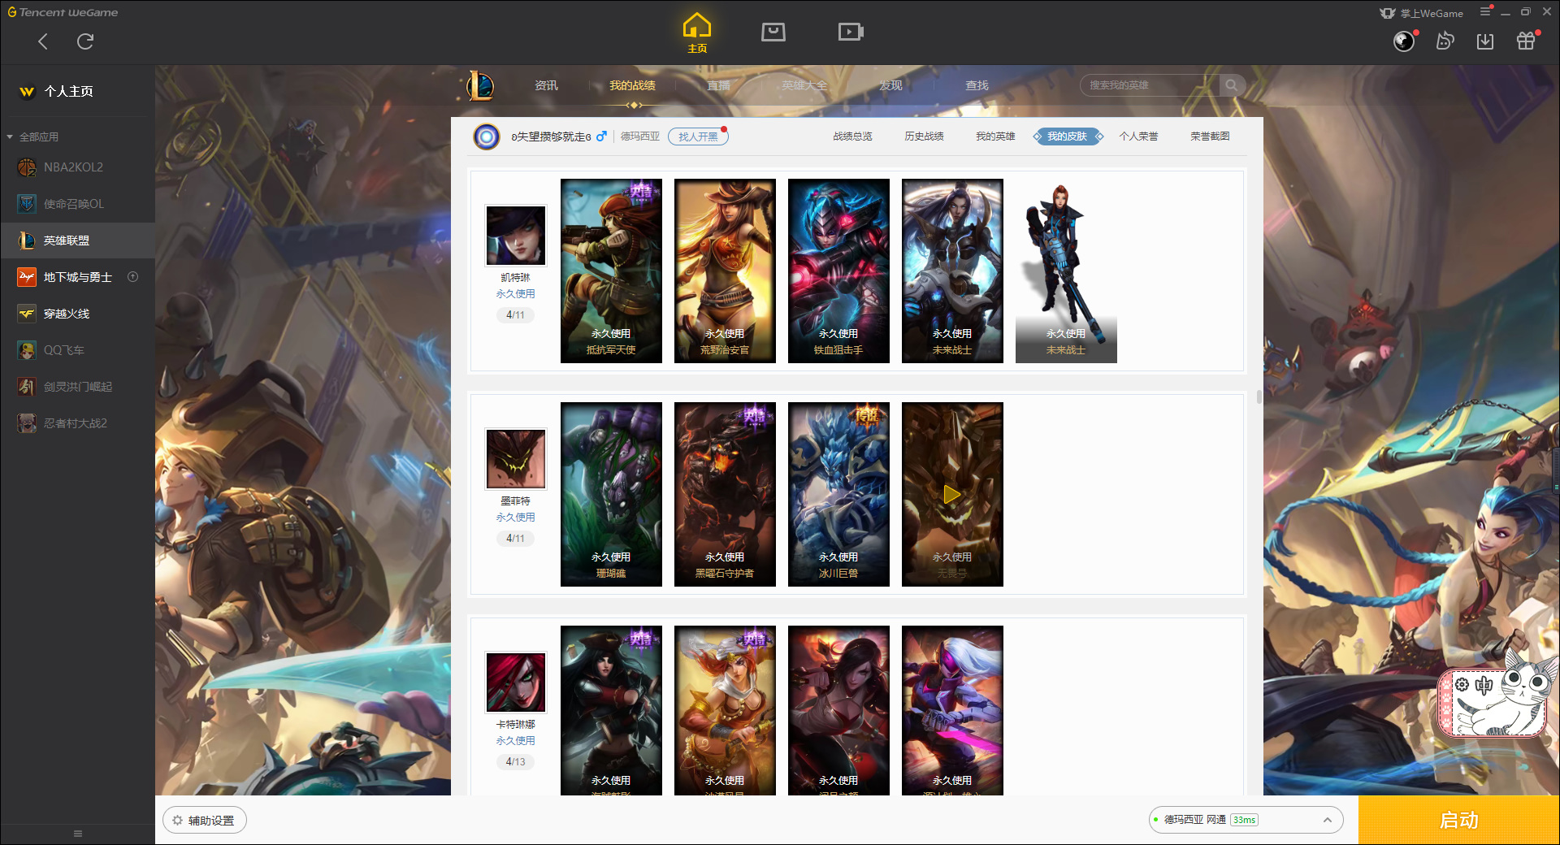Viewport: 1560px width, 845px height.
Task: Click the magnifier search button
Action: tap(1232, 85)
